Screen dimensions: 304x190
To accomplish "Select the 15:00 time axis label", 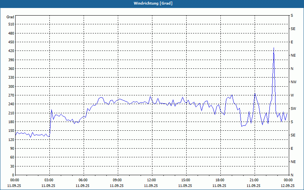I will coord(186,180).
